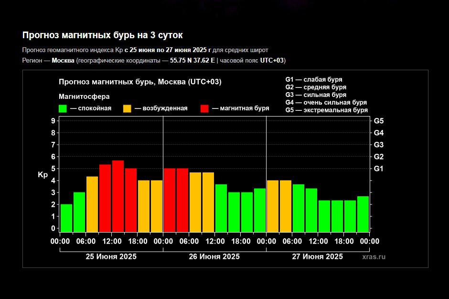Screen dimensions: 449x299
Task: Click the 'Прогноз магнитных бурь на 3 суток' heading
Action: pyautogui.click(x=103, y=35)
